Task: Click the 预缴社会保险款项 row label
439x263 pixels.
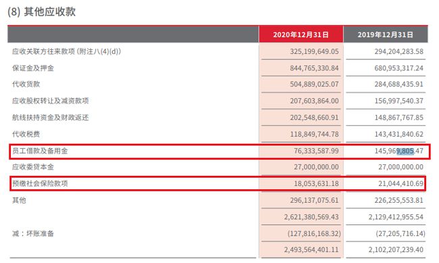Action: pos(40,183)
